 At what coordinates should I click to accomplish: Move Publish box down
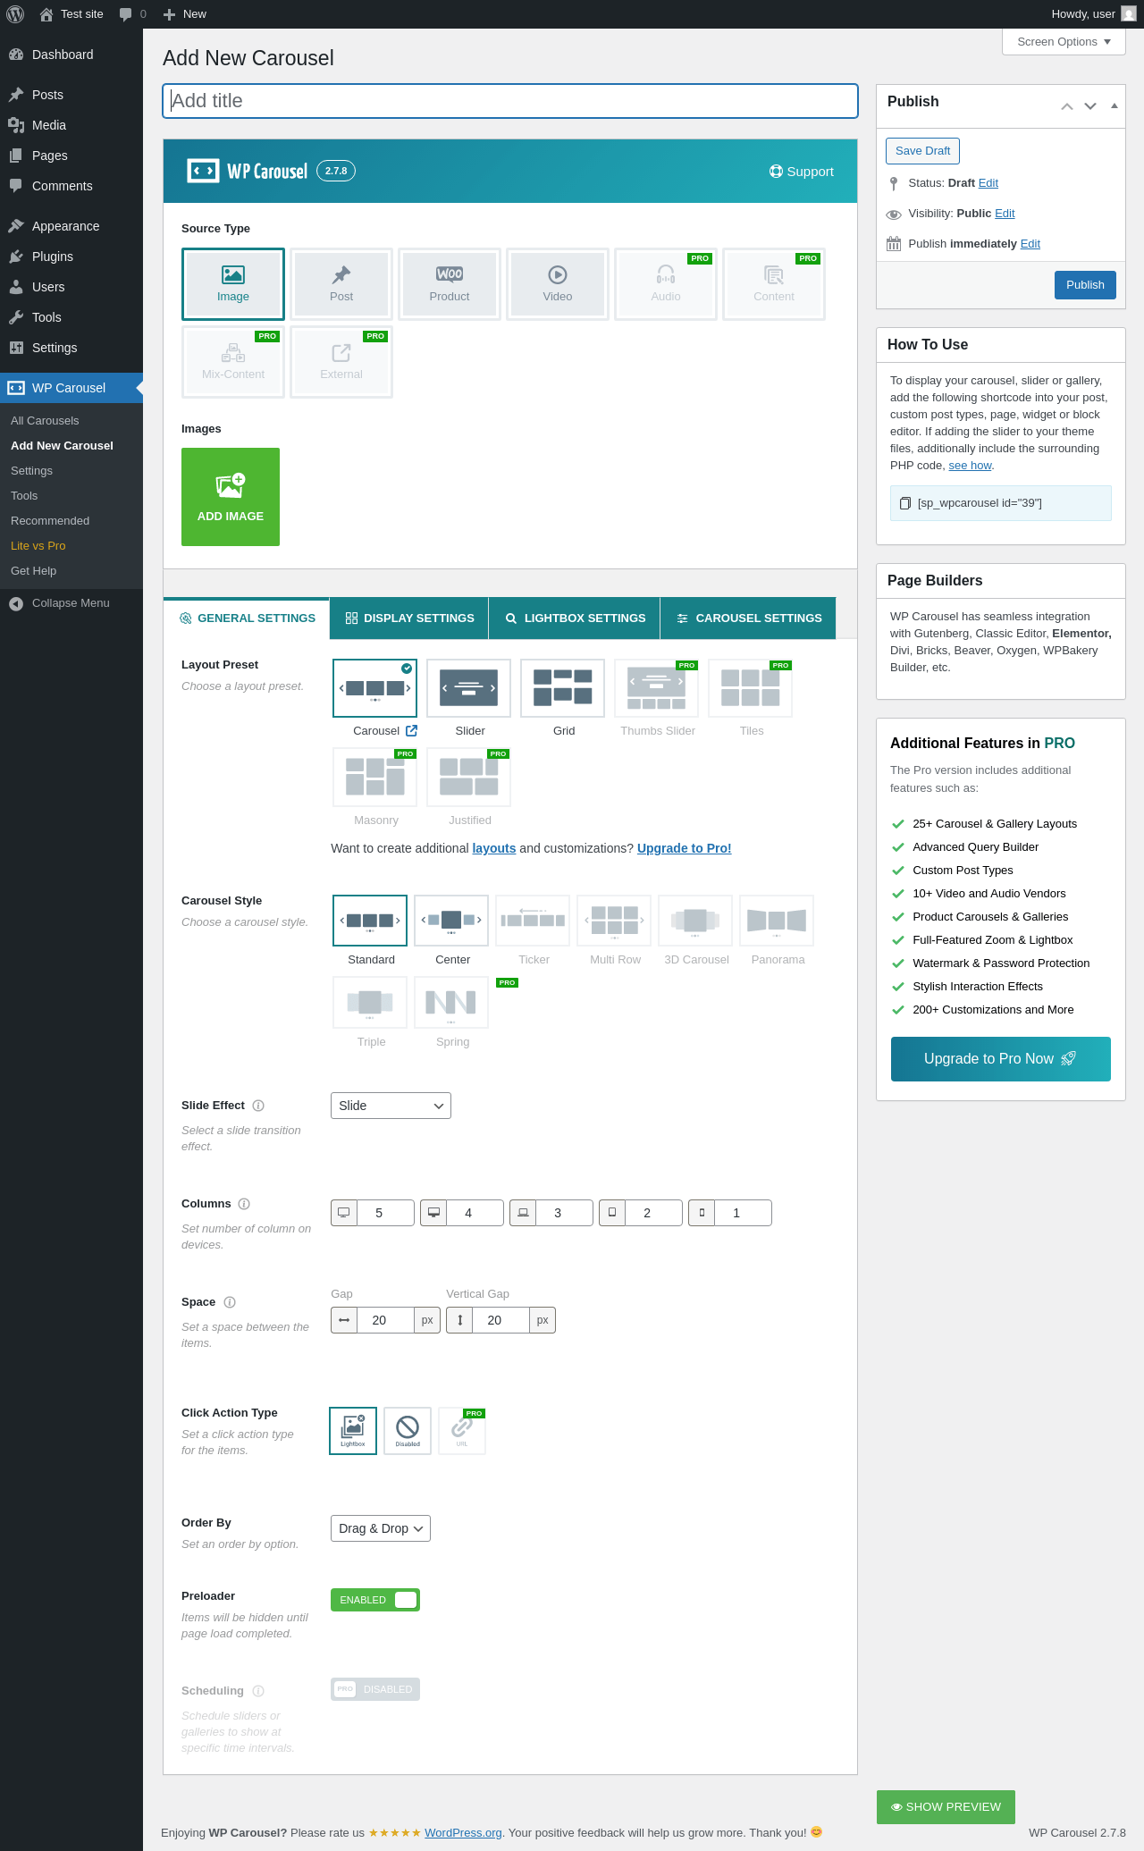coord(1090,106)
